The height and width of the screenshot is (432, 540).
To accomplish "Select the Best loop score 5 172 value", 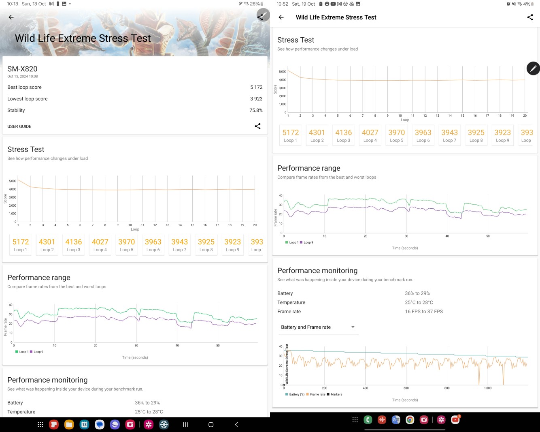I will (x=256, y=87).
